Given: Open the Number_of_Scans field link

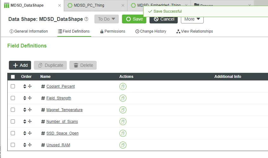Looking at the screenshot, I should click(62, 122).
